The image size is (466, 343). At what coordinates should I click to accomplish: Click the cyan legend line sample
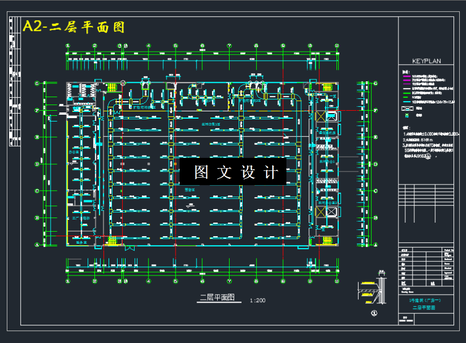406,102
